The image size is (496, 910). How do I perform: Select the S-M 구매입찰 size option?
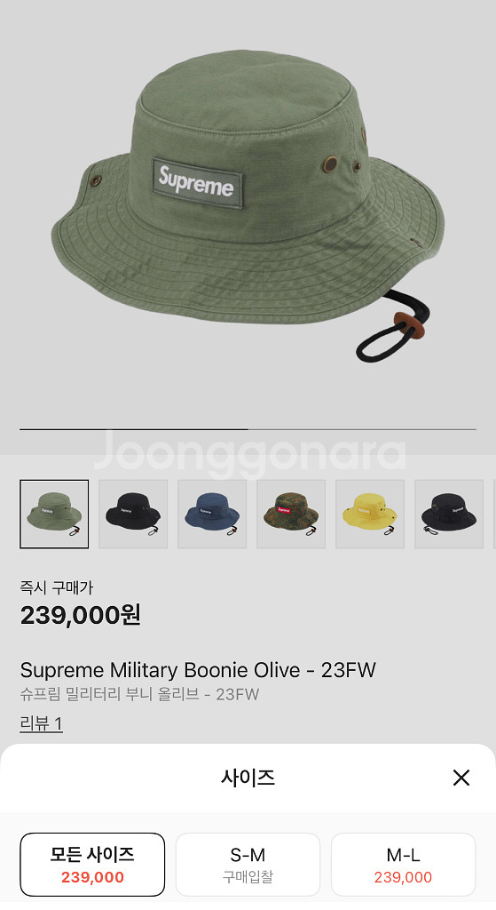[x=248, y=865]
